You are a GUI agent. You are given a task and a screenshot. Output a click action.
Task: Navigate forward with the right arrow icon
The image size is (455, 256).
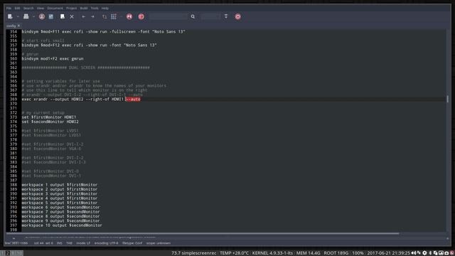[92, 16]
